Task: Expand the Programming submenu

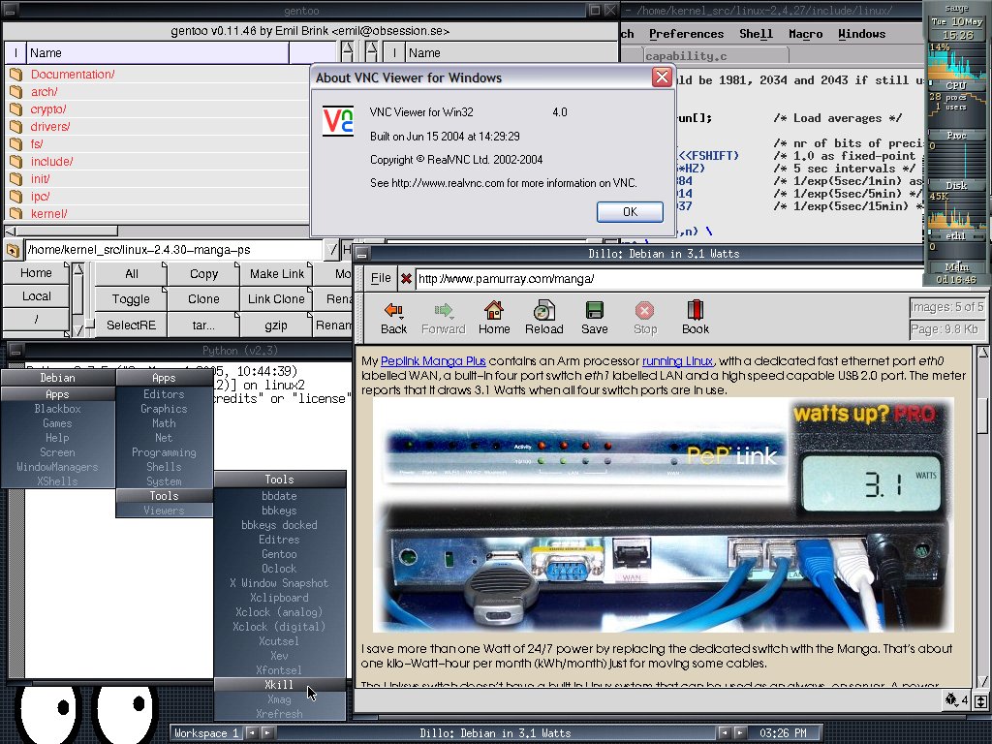Action: point(164,452)
